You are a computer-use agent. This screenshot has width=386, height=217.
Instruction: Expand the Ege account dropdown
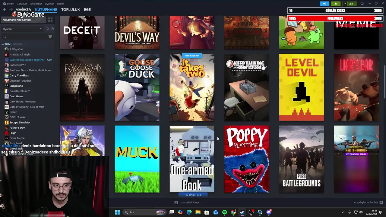pyautogui.click(x=352, y=4)
